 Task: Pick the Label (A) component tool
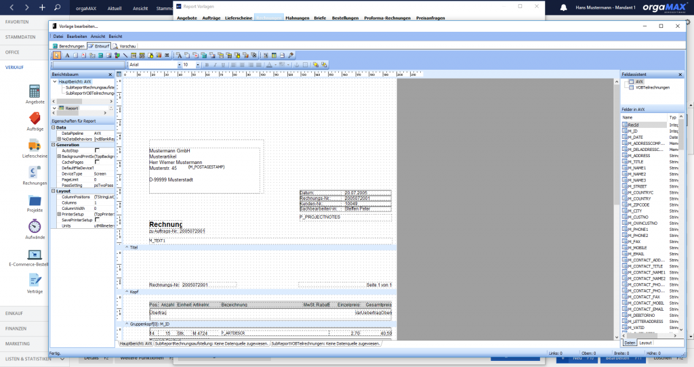[67, 56]
